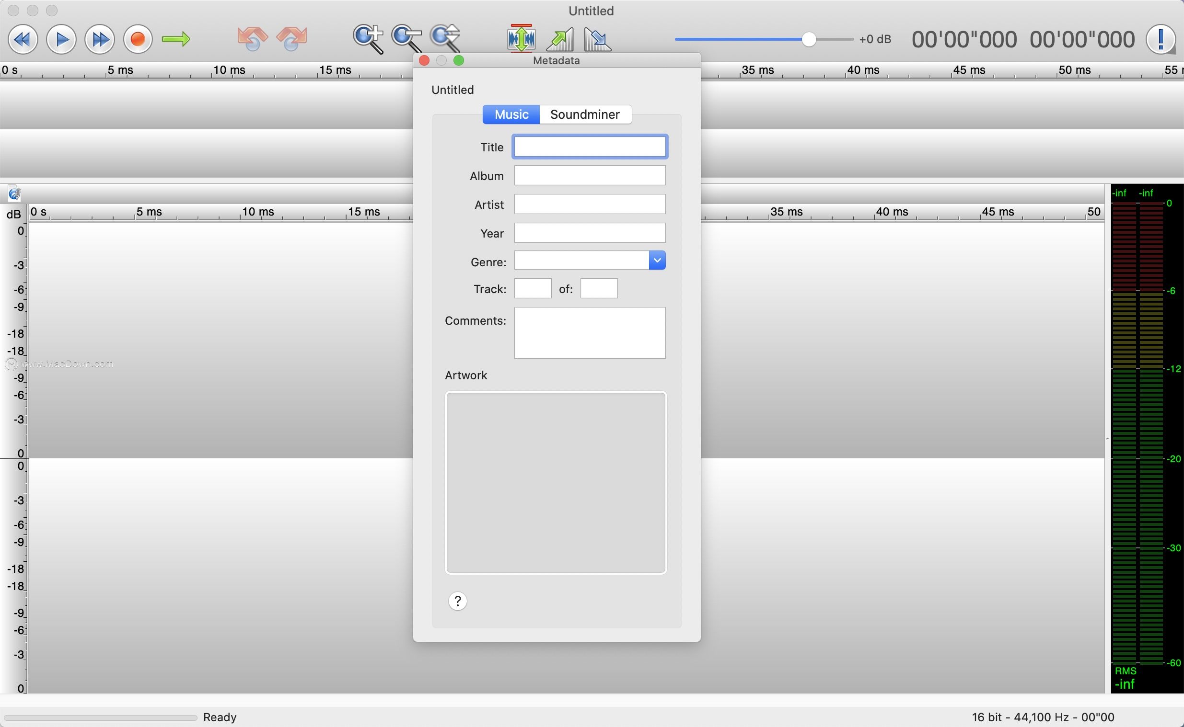
Task: Click the zoom to selection magnifier icon
Action: click(445, 38)
